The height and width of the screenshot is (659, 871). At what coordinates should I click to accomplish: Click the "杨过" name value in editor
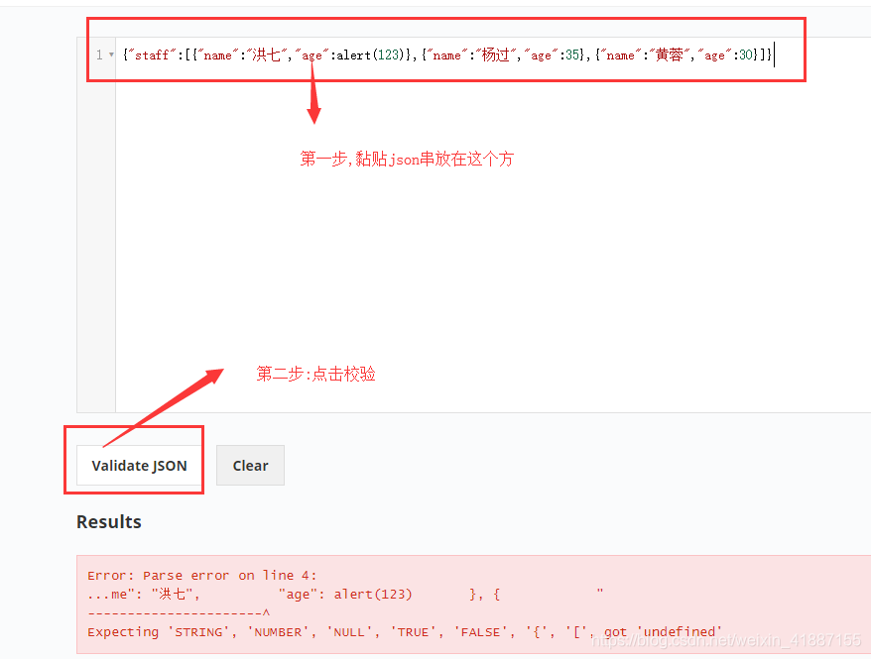tap(495, 55)
